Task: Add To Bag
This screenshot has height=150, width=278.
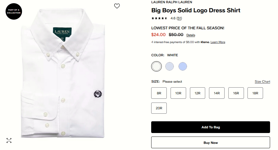Action: pos(210,127)
